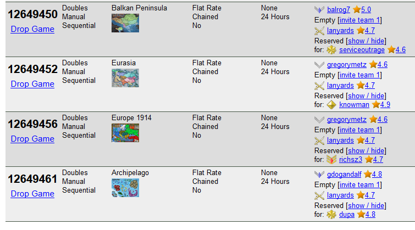Open Archipelago map thumbnail
This screenshot has height=230, width=415.
click(x=125, y=188)
